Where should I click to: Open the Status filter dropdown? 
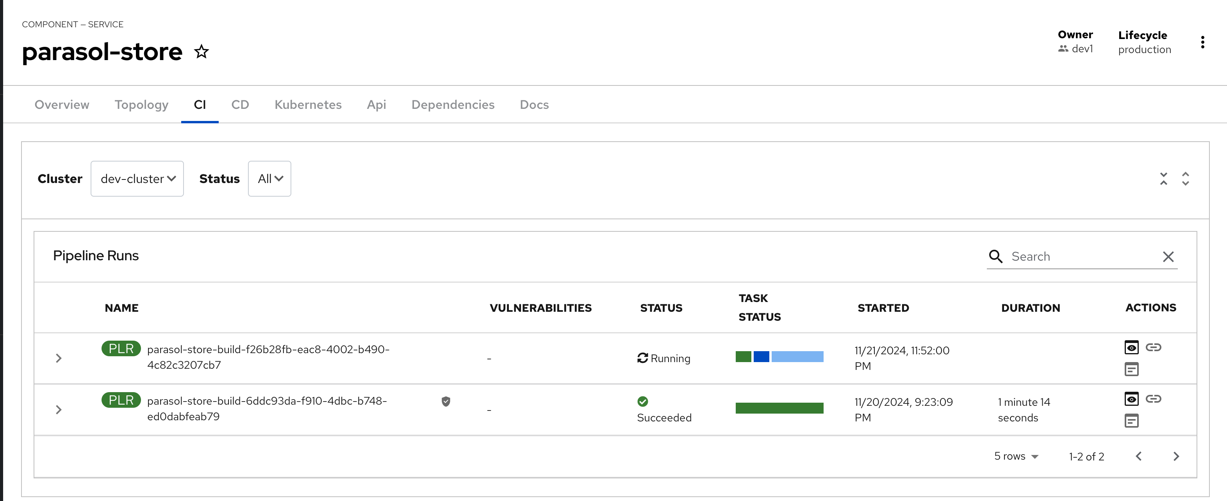pyautogui.click(x=269, y=178)
